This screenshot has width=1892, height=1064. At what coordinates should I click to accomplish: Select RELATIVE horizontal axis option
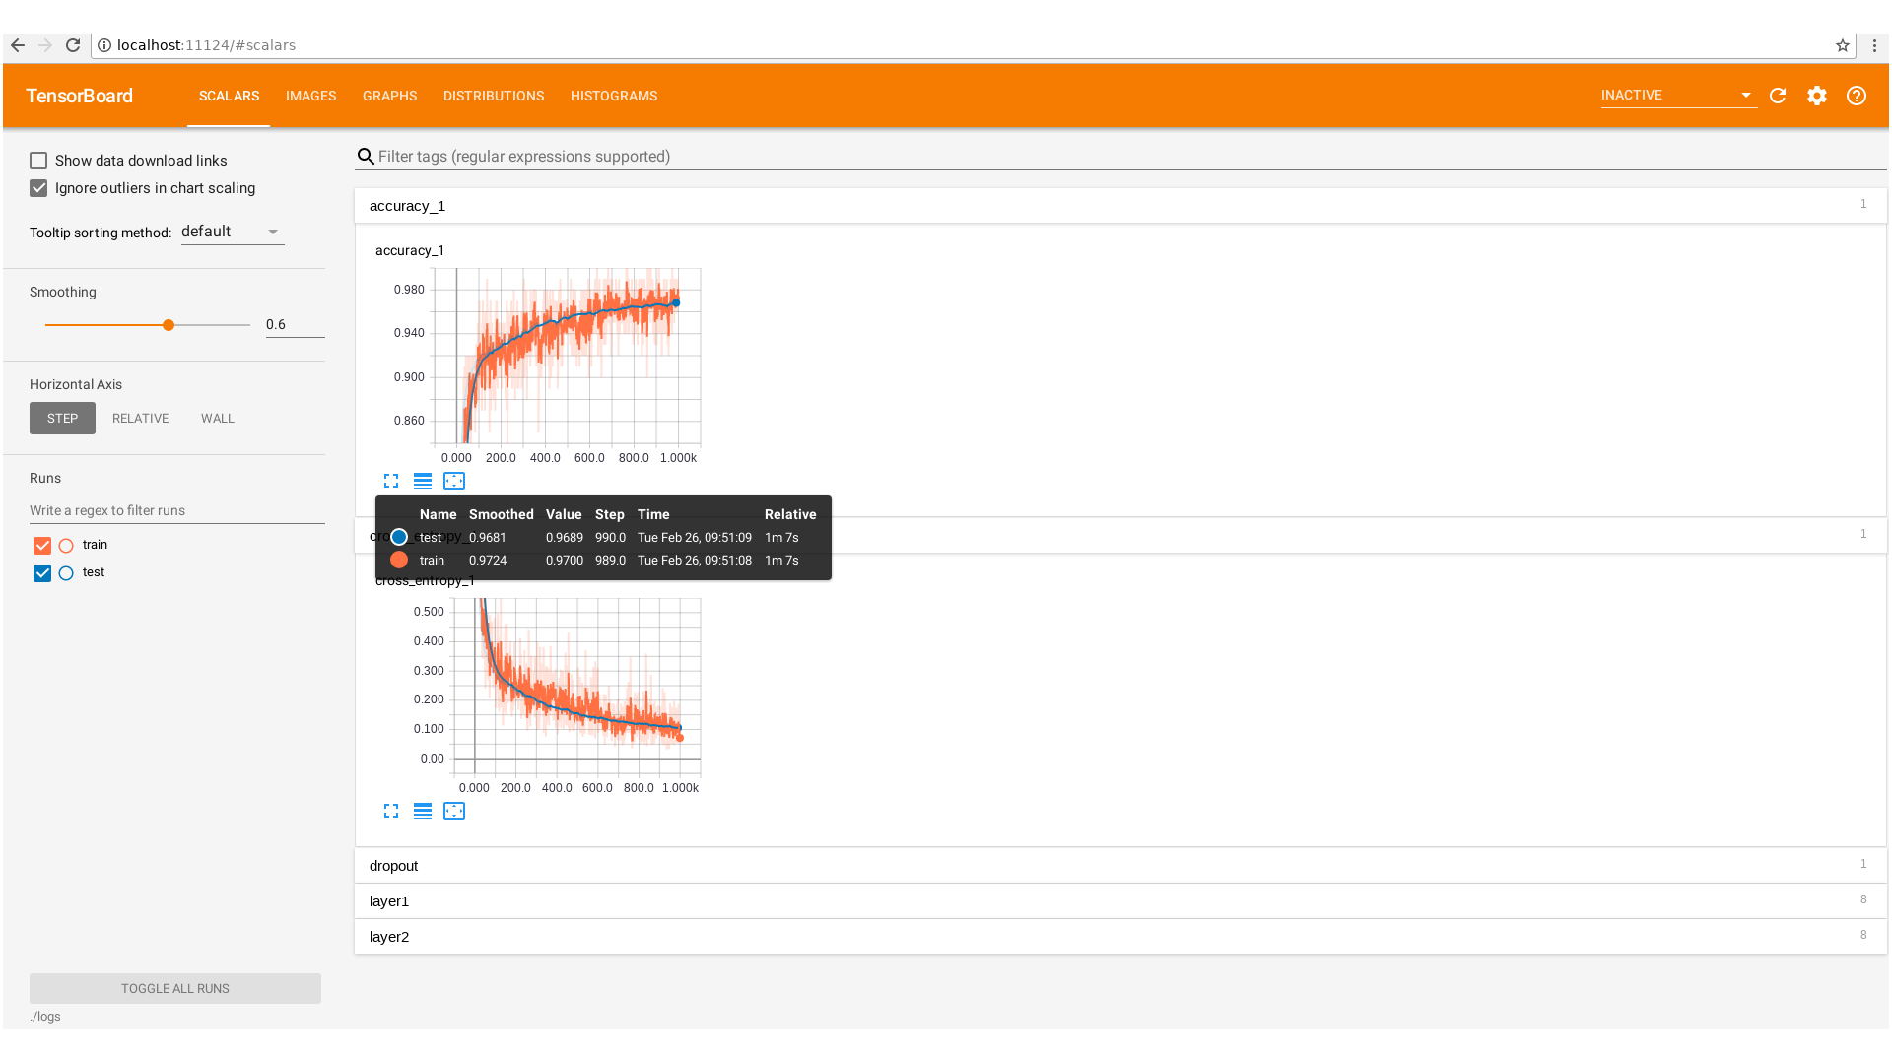[x=140, y=419]
